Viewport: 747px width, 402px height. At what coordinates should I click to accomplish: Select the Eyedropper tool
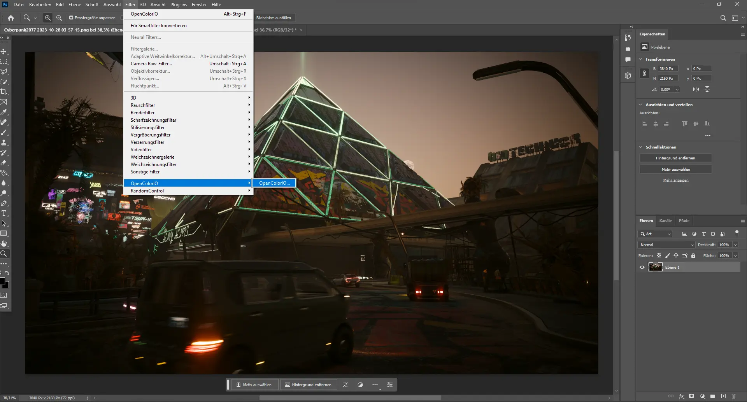click(x=4, y=112)
